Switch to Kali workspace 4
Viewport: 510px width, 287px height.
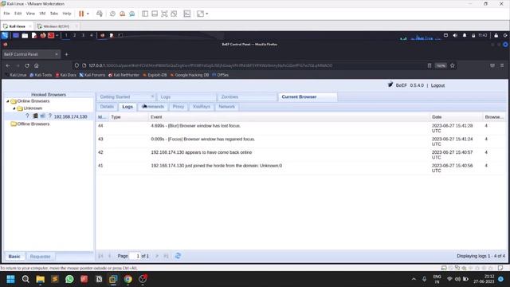[x=92, y=35]
